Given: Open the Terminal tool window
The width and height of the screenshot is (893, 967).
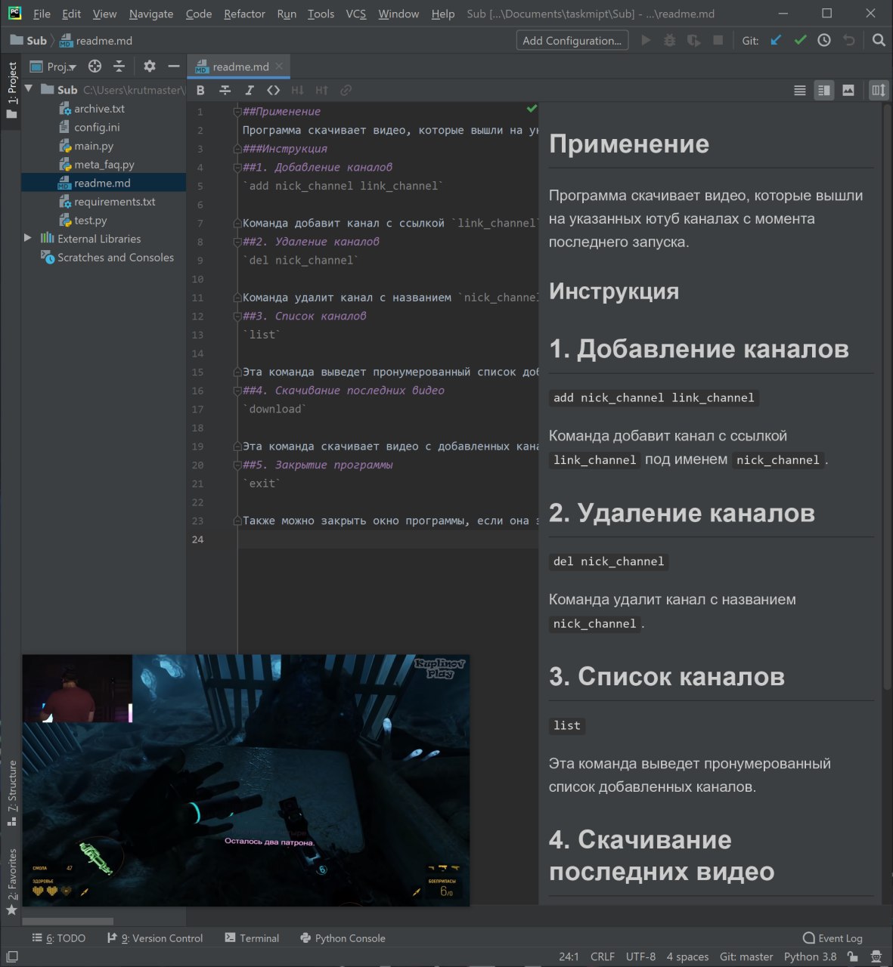Looking at the screenshot, I should pyautogui.click(x=252, y=938).
